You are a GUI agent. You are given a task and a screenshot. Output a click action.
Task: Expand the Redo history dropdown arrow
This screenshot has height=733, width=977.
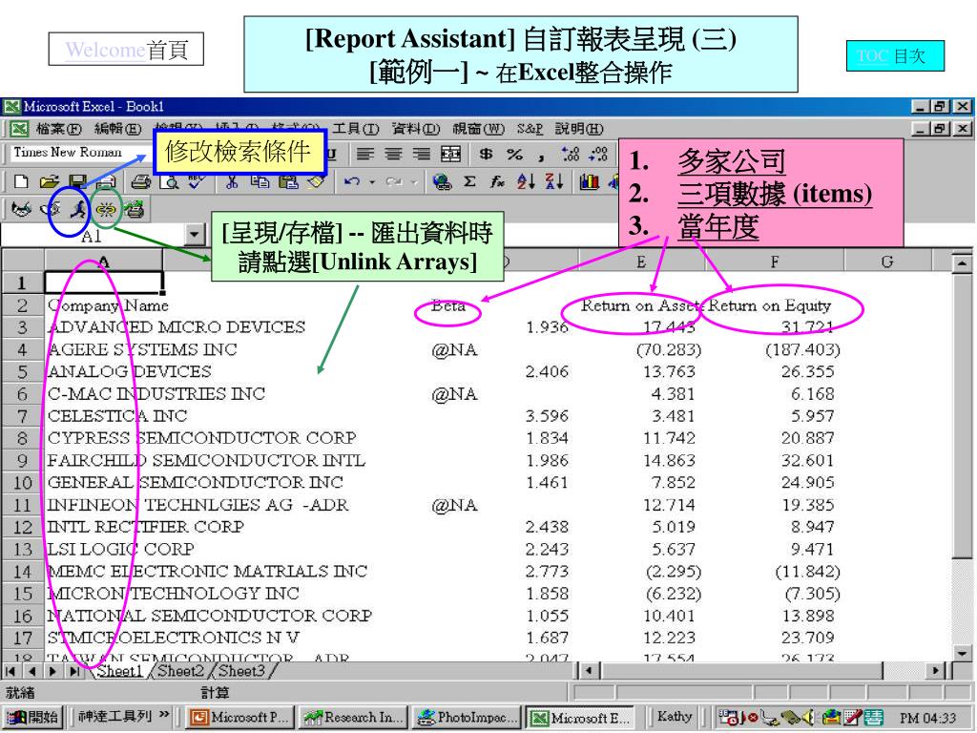tap(414, 182)
